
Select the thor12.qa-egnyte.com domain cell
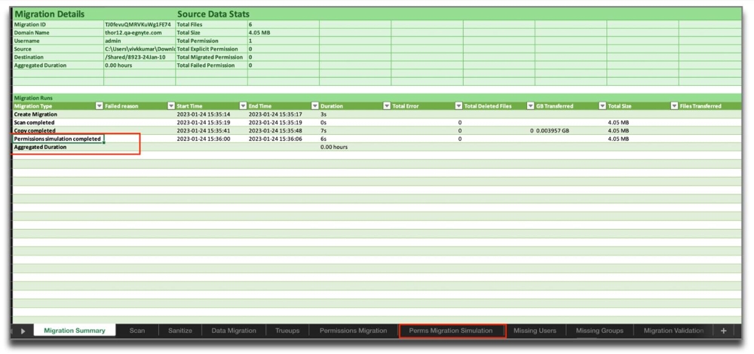(139, 32)
